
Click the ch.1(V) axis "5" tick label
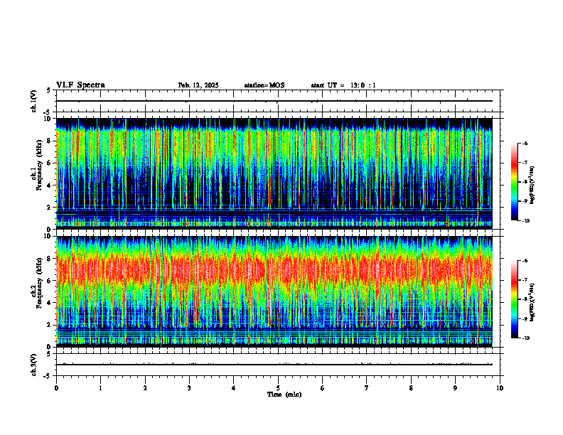coord(48,90)
